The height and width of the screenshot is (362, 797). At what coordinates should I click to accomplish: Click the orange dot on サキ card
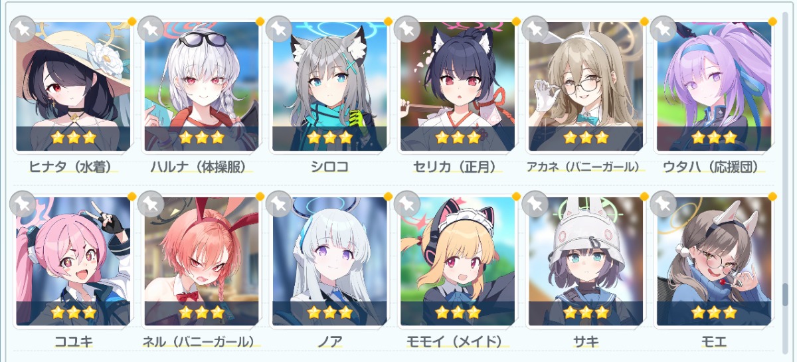point(644,196)
